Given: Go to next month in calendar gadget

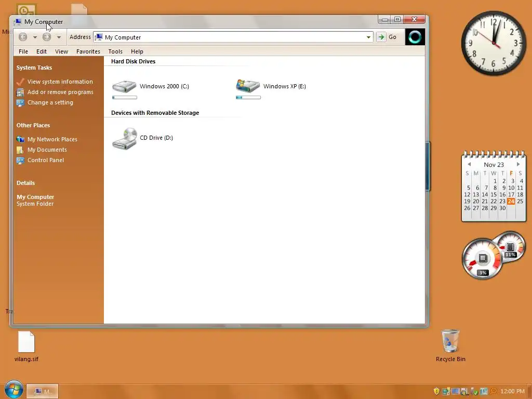Looking at the screenshot, I should coord(518,164).
